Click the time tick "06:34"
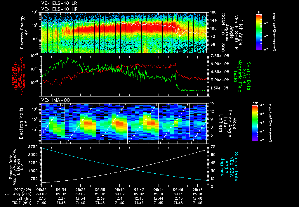This screenshot has height=207, width=299. [x=61, y=190]
